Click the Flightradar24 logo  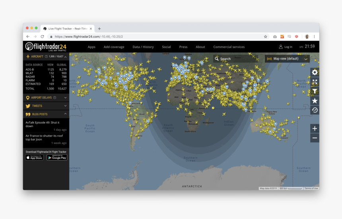[x=46, y=47]
